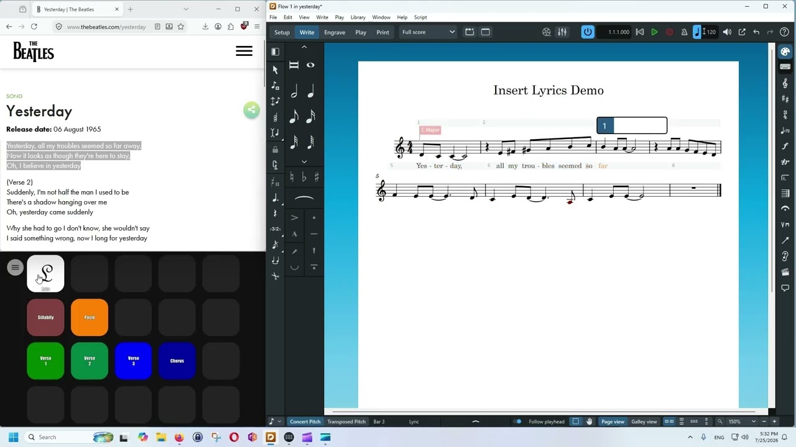796x447 pixels.
Task: Open the Script menu
Action: [420, 17]
